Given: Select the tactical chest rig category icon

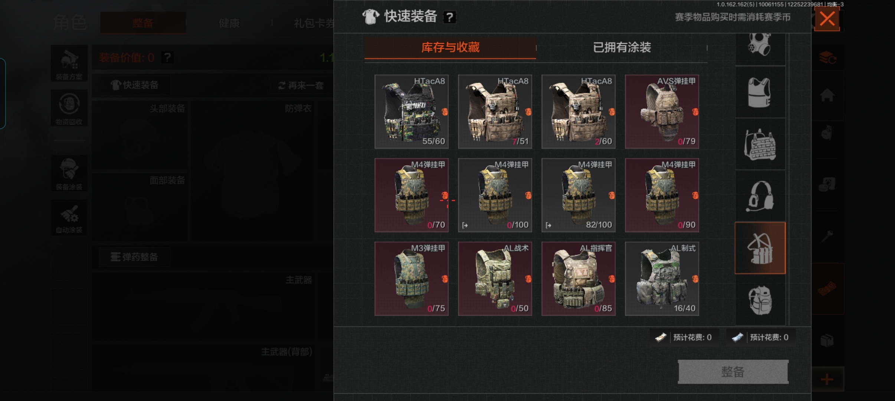Looking at the screenshot, I should click(x=760, y=144).
